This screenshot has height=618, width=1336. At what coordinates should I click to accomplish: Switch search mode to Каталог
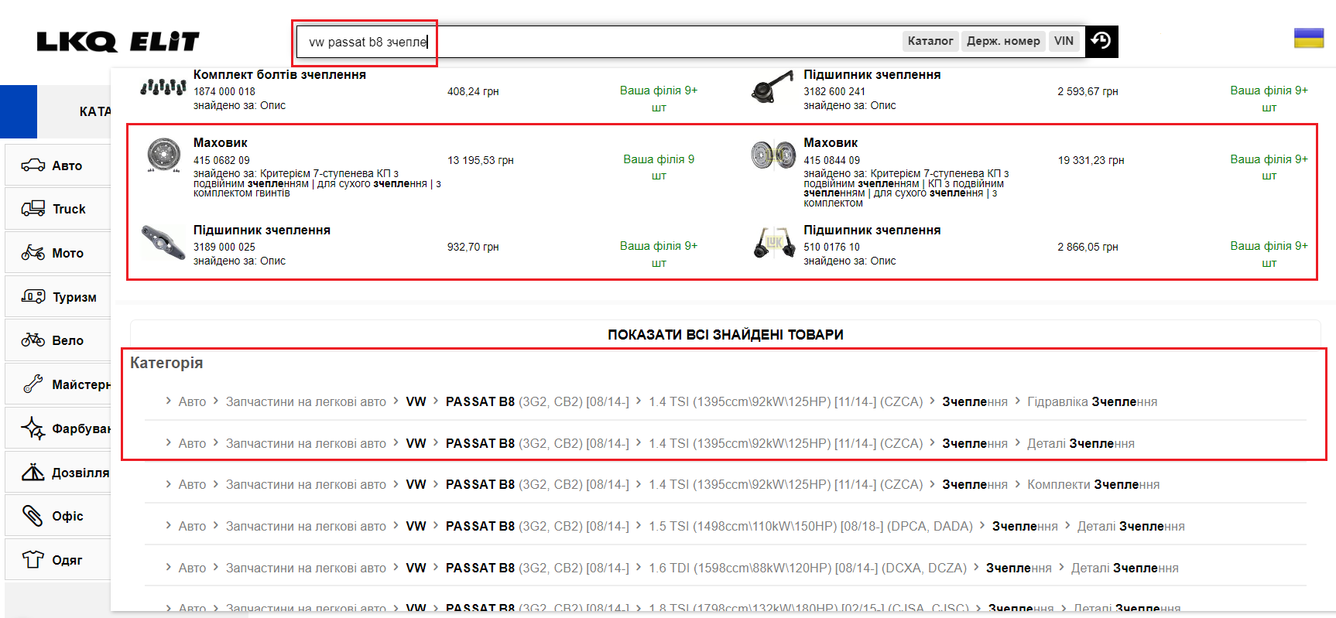point(930,41)
